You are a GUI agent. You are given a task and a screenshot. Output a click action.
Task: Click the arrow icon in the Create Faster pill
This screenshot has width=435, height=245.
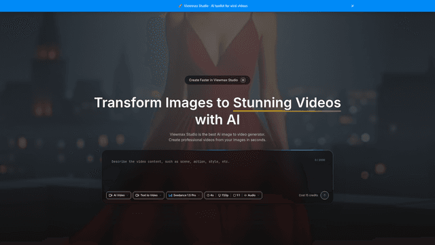[x=243, y=80]
